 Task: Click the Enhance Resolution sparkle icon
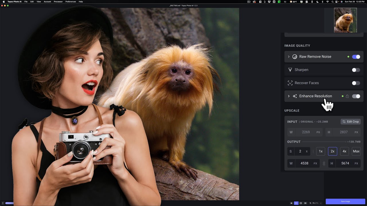pos(294,96)
